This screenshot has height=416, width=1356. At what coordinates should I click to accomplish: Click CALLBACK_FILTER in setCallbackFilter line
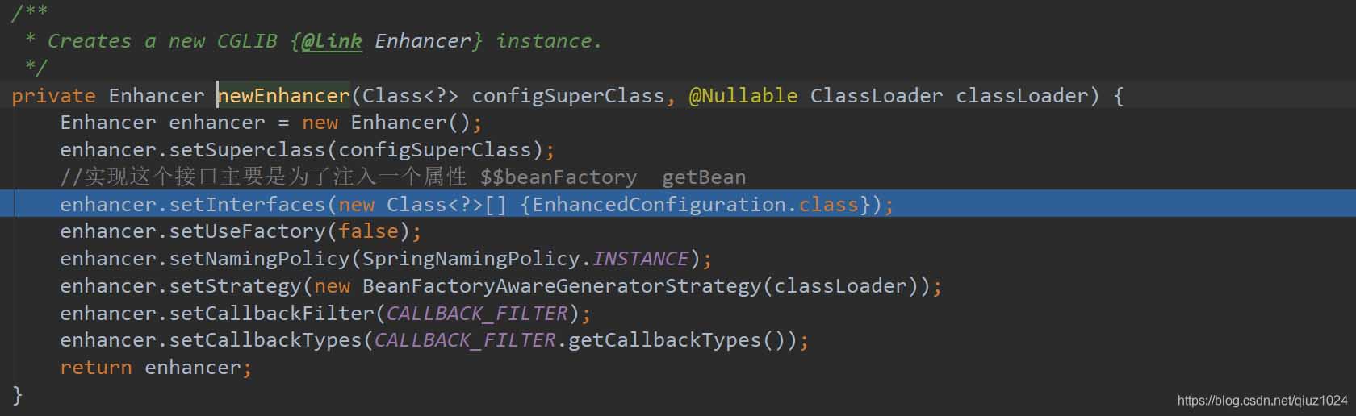pos(477,314)
